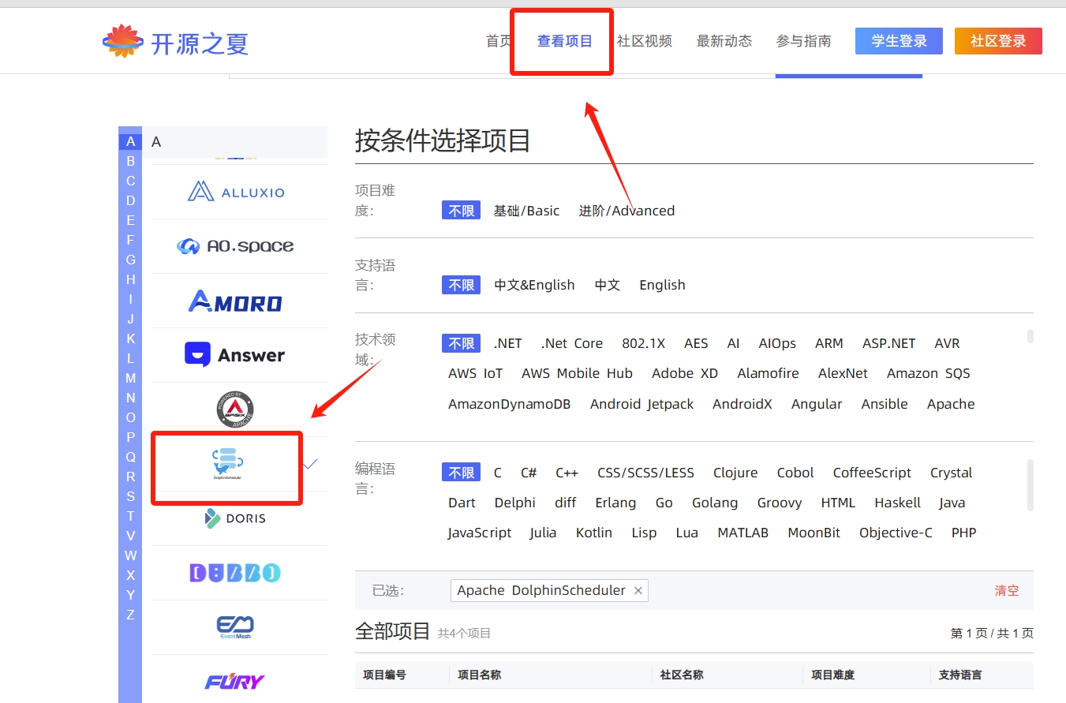Image resolution: width=1066 pixels, height=703 pixels.
Task: Open the 社区视频 nav item
Action: click(x=645, y=41)
